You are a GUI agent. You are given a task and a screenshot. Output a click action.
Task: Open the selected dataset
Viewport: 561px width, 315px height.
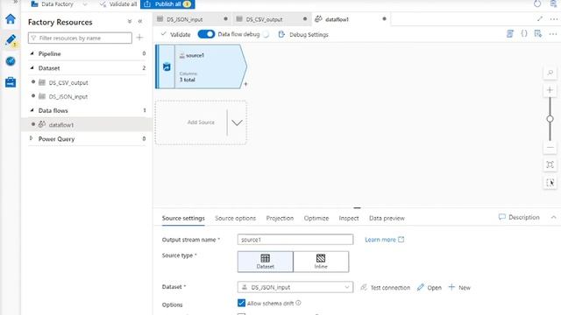tap(430, 287)
